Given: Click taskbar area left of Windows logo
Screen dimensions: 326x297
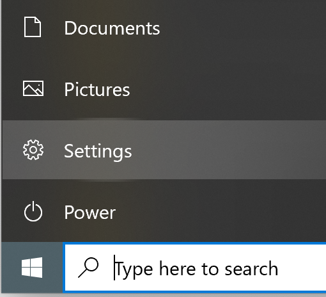Looking at the screenshot, I should [11, 268].
